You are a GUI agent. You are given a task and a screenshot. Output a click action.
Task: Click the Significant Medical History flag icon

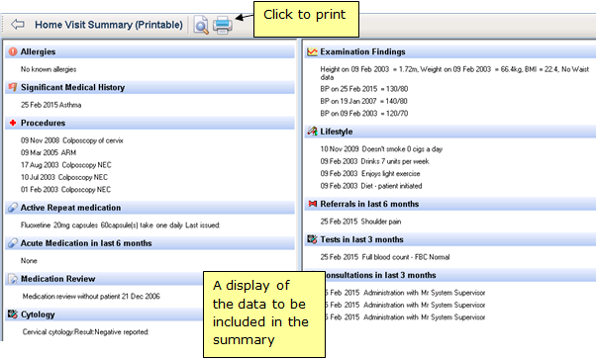(13, 87)
